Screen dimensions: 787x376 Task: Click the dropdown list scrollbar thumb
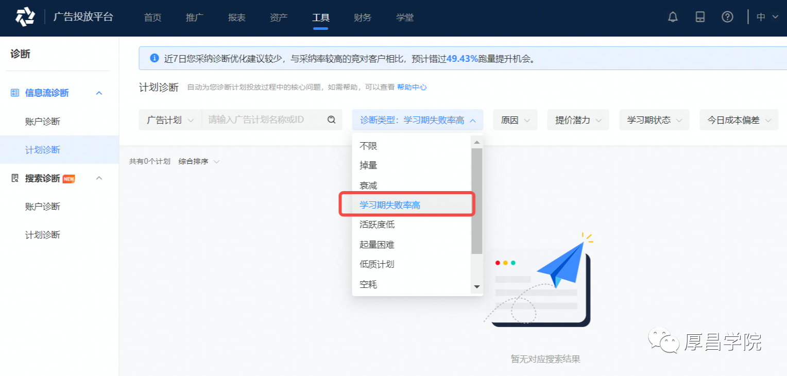[477, 201]
